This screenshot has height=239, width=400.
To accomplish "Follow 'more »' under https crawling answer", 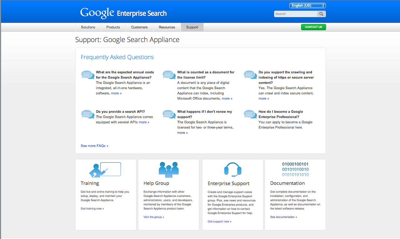I will [264, 98].
